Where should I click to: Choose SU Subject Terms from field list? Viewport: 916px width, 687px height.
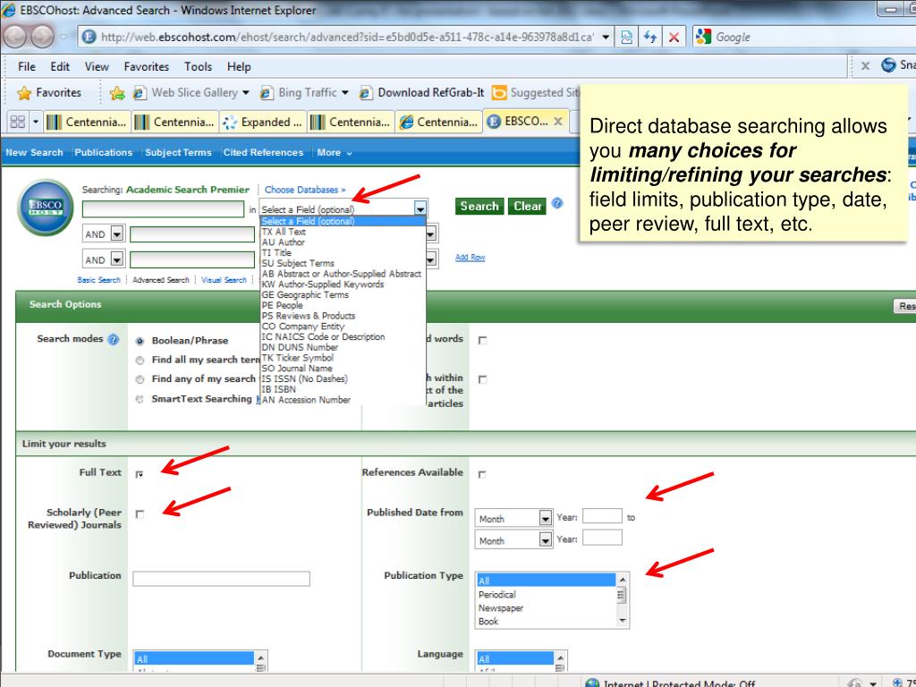point(298,264)
